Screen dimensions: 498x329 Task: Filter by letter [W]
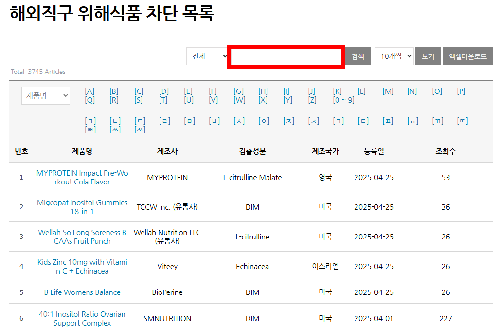(239, 100)
